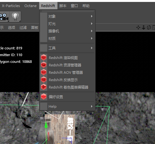The image size is (155, 144).
Task: Open viewport 面板 menu
Action: coord(35,28)
